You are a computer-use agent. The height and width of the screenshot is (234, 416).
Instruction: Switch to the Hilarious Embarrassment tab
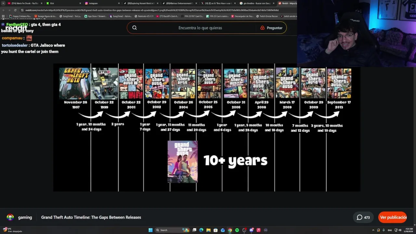(x=179, y=3)
